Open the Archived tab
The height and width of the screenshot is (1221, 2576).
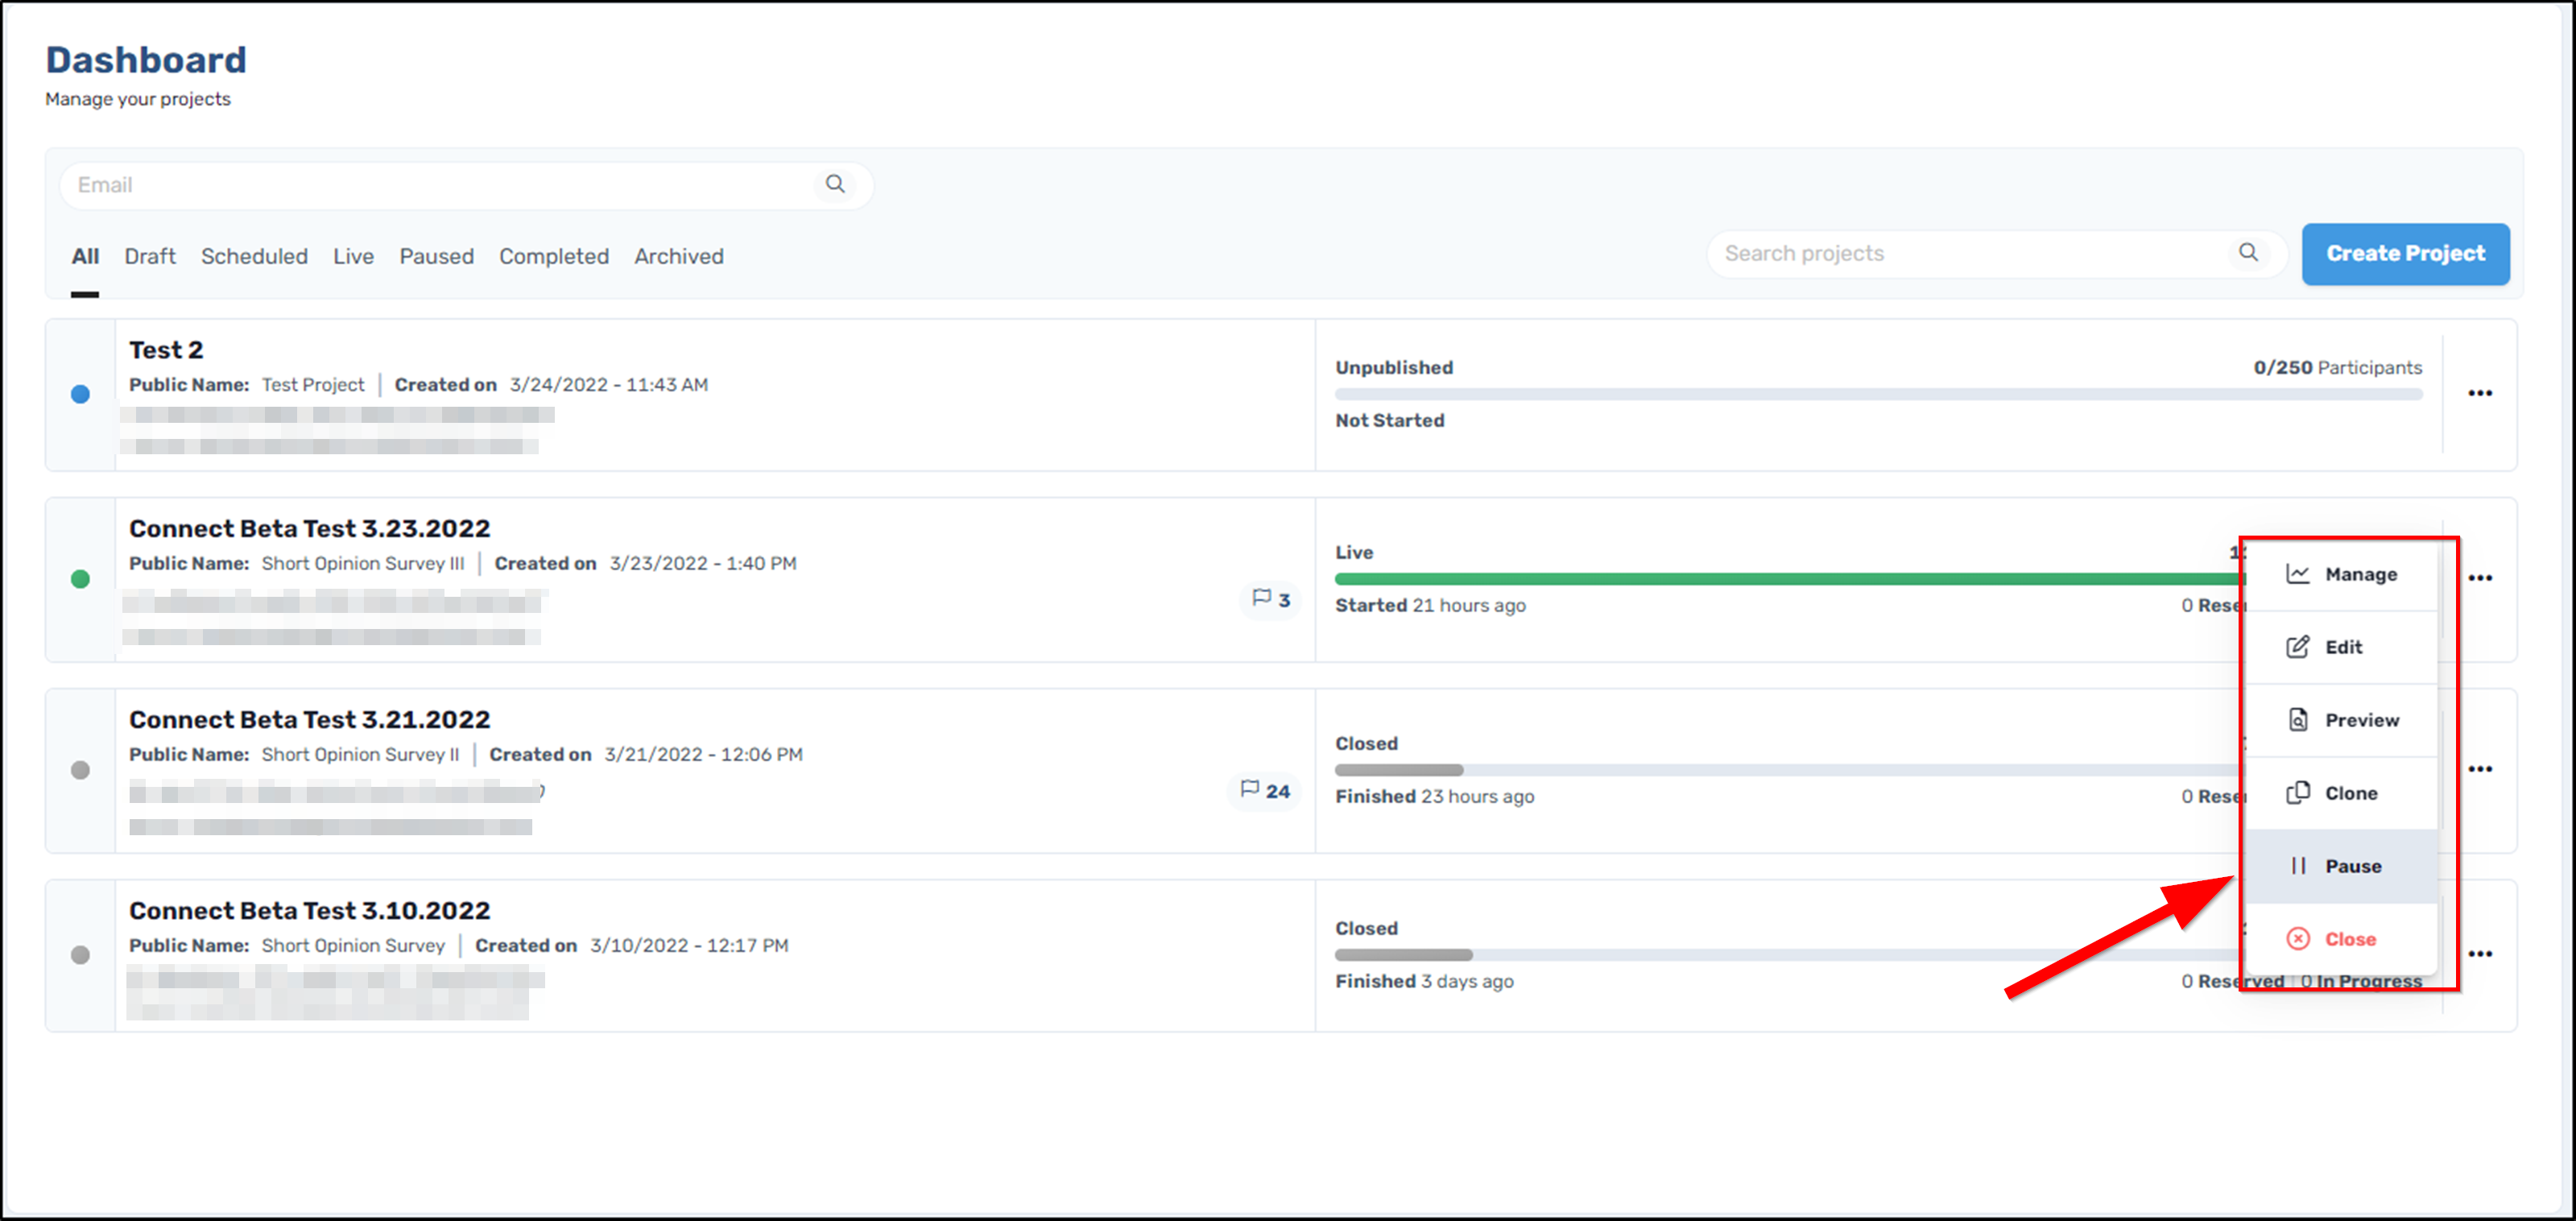tap(678, 256)
